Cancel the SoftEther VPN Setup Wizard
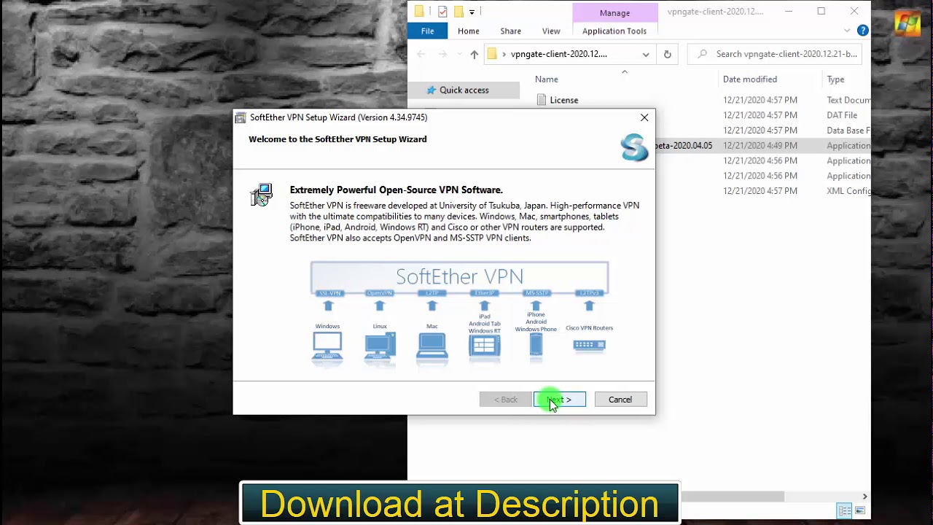The height and width of the screenshot is (525, 933). pos(620,400)
